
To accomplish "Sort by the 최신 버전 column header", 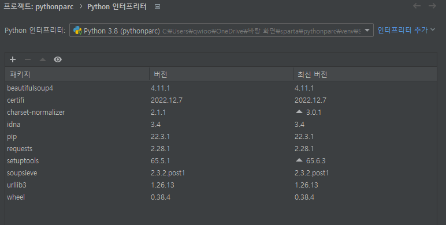I will (365, 74).
